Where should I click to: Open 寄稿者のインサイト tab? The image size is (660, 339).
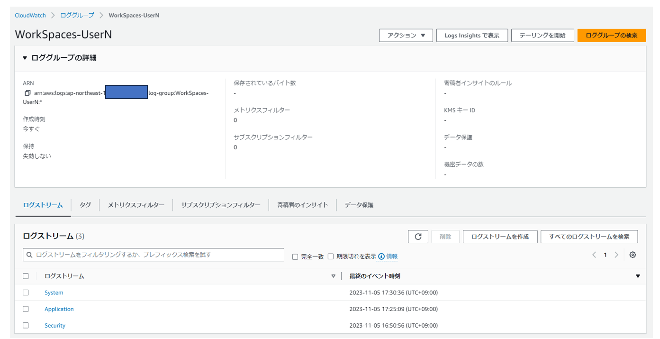[303, 205]
